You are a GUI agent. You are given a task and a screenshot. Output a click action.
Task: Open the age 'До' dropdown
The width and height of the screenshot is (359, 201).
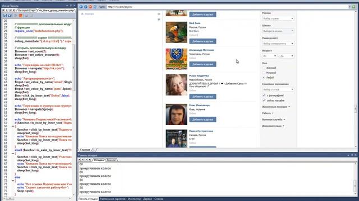(x=287, y=56)
